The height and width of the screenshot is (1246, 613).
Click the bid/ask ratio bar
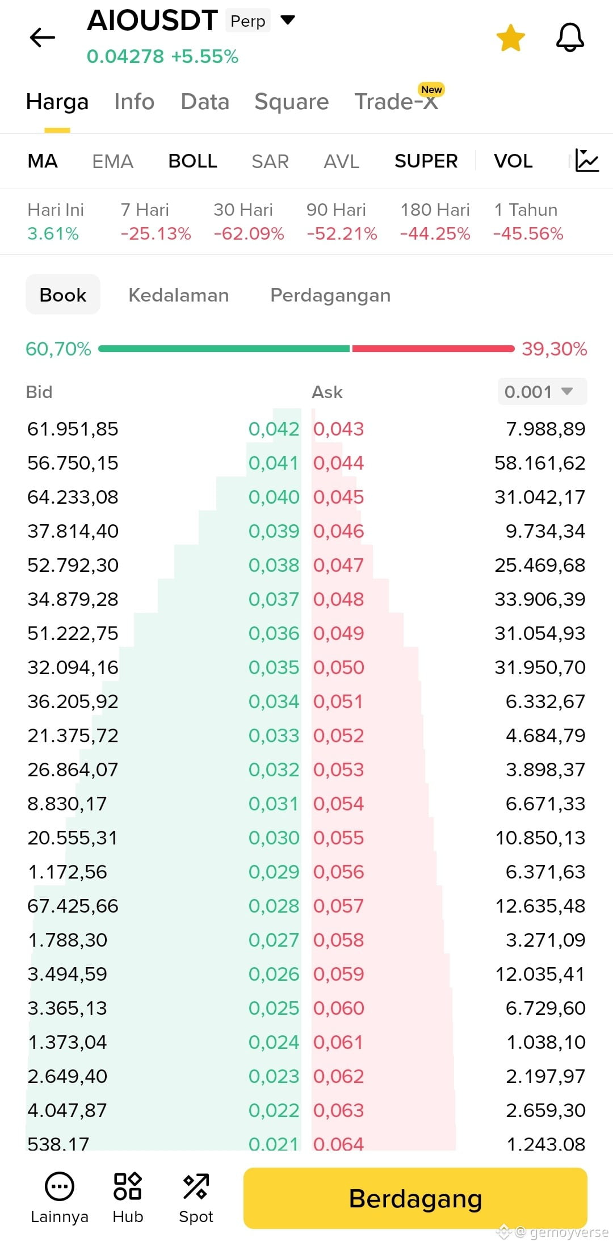coord(306,349)
